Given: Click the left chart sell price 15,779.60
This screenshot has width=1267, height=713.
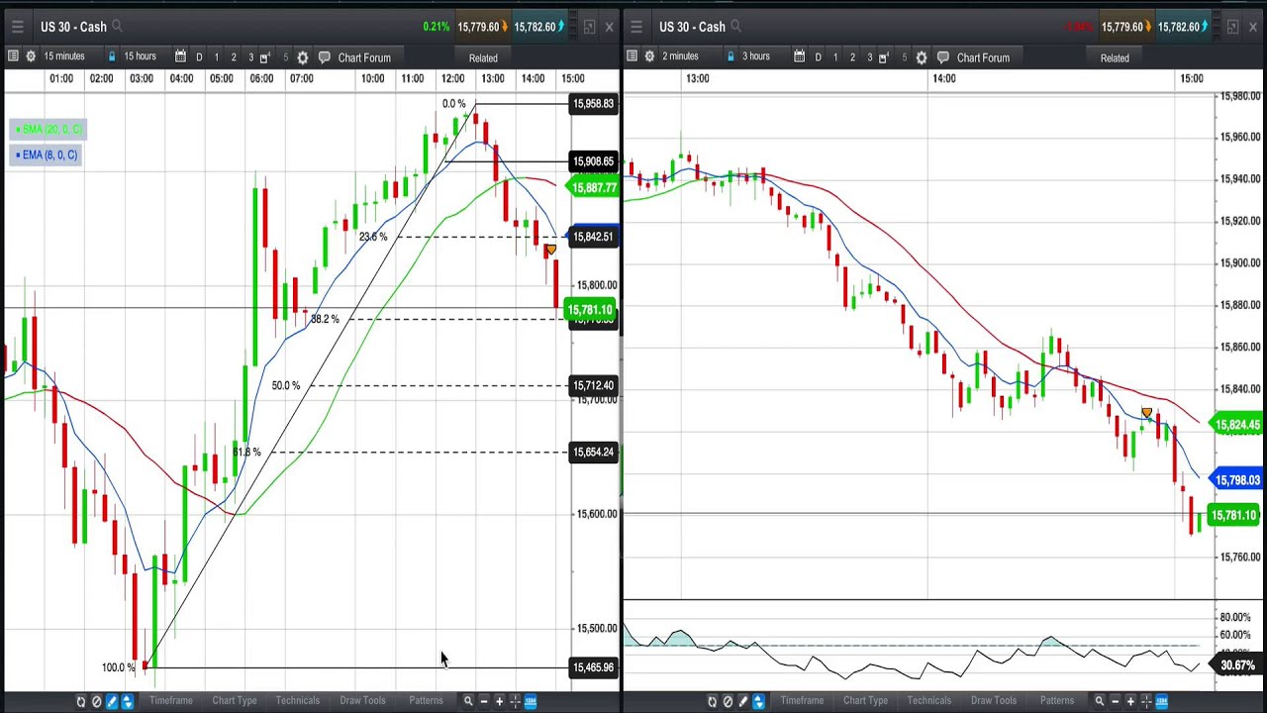Looking at the screenshot, I should click(482, 27).
